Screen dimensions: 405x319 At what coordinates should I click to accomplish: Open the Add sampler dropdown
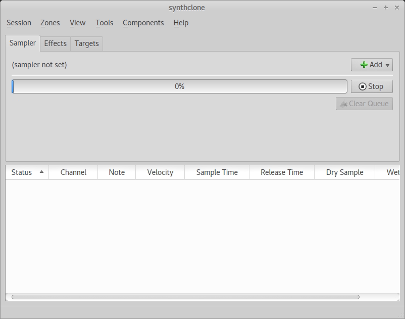[372, 65]
